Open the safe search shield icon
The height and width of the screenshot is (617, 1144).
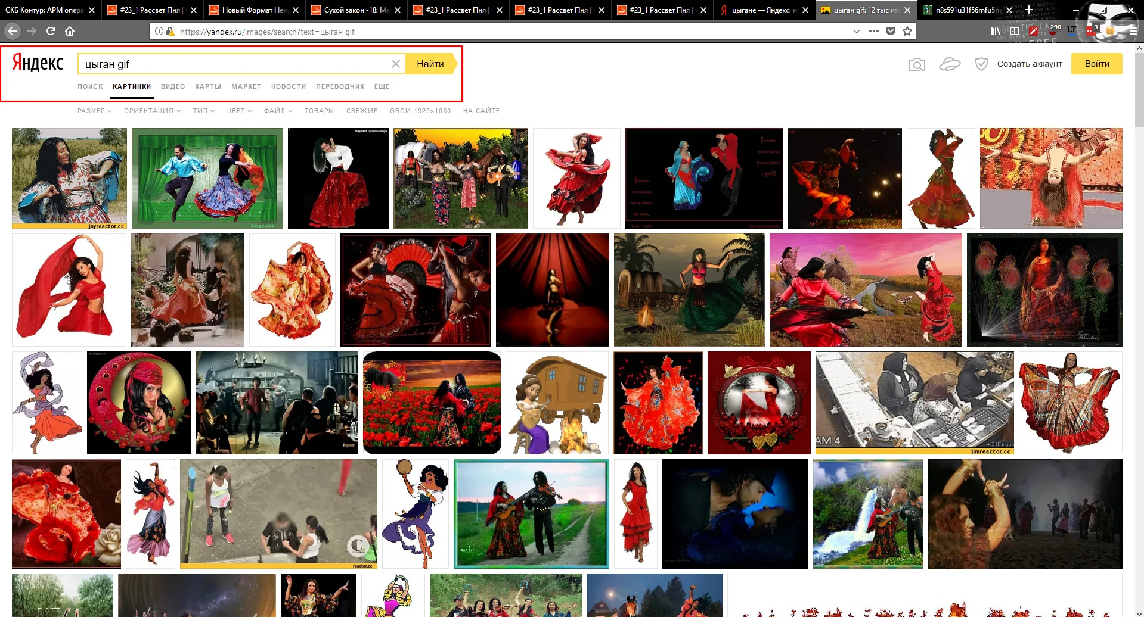point(981,64)
